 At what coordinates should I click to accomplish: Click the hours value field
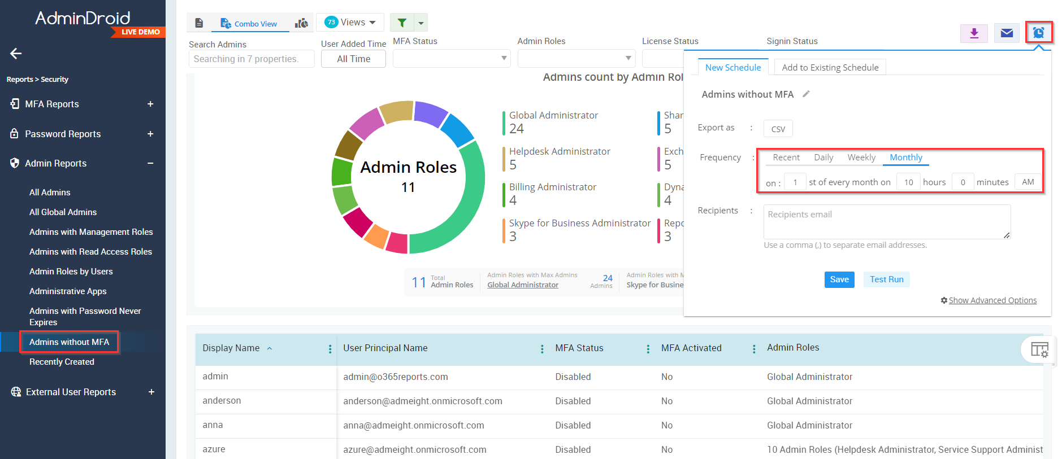pos(908,182)
